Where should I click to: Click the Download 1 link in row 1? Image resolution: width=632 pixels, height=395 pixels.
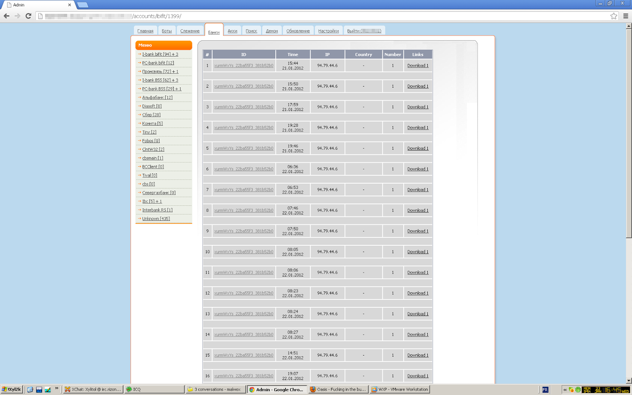418,66
